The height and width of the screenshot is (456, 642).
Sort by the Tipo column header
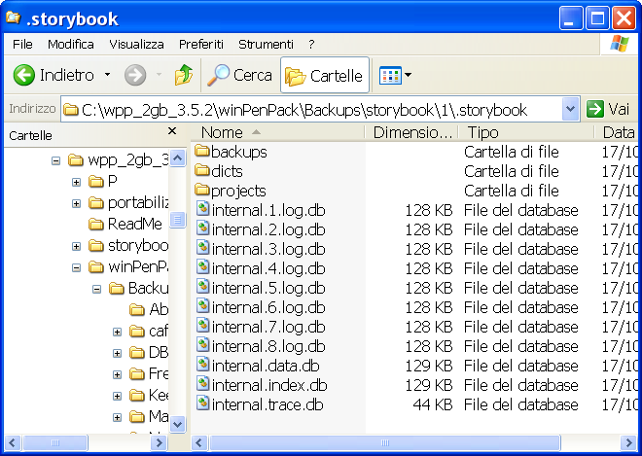point(525,132)
